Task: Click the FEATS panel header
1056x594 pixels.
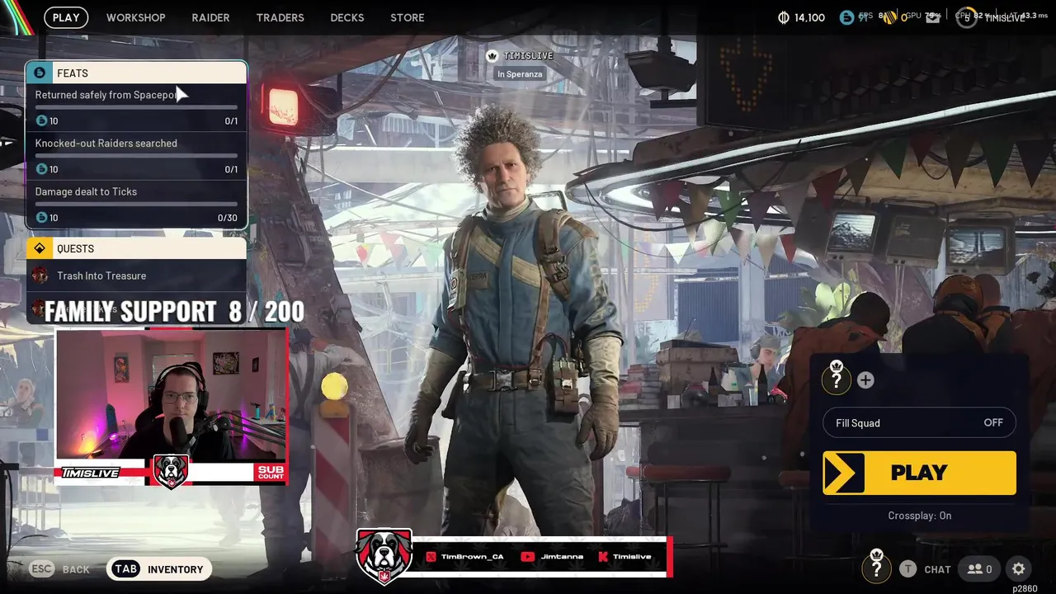Action: pyautogui.click(x=136, y=73)
